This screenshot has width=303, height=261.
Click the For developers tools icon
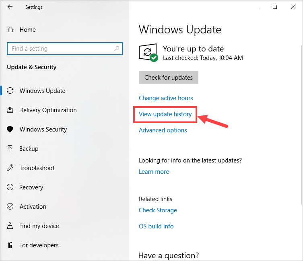click(x=10, y=245)
